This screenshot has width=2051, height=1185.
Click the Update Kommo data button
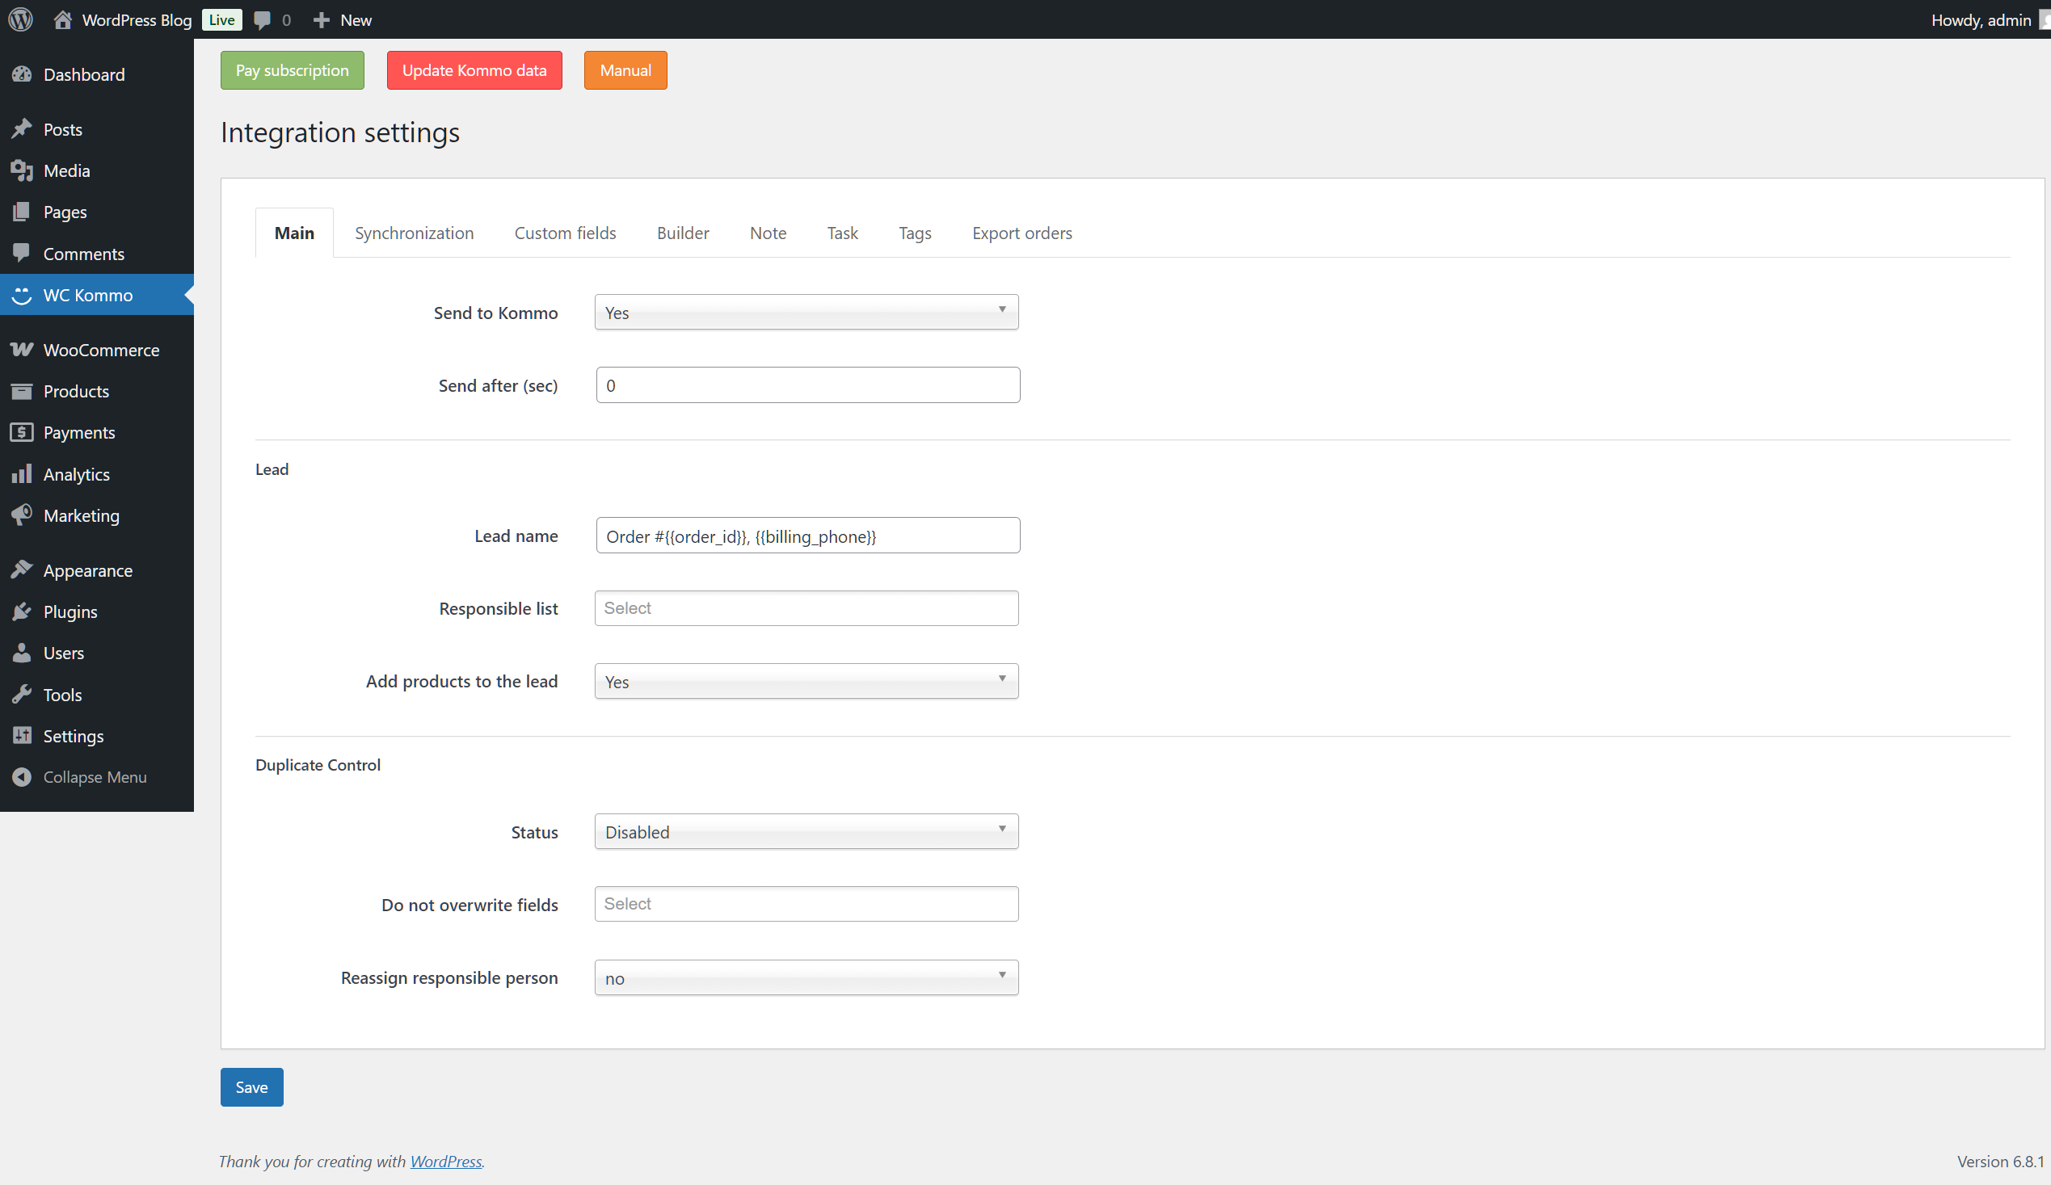tap(474, 70)
